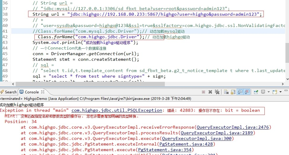The height and width of the screenshot is (155, 289).
Task: Click the Terminate console button
Action: click(x=203, y=92)
